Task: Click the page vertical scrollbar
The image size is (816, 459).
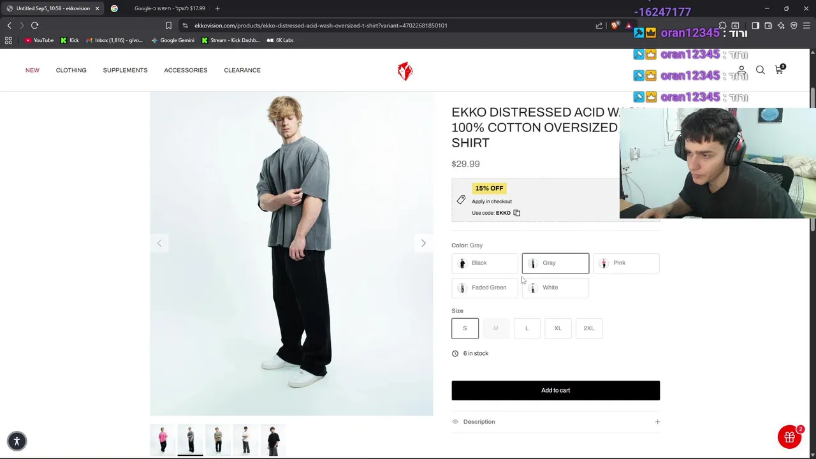Action: (x=813, y=159)
